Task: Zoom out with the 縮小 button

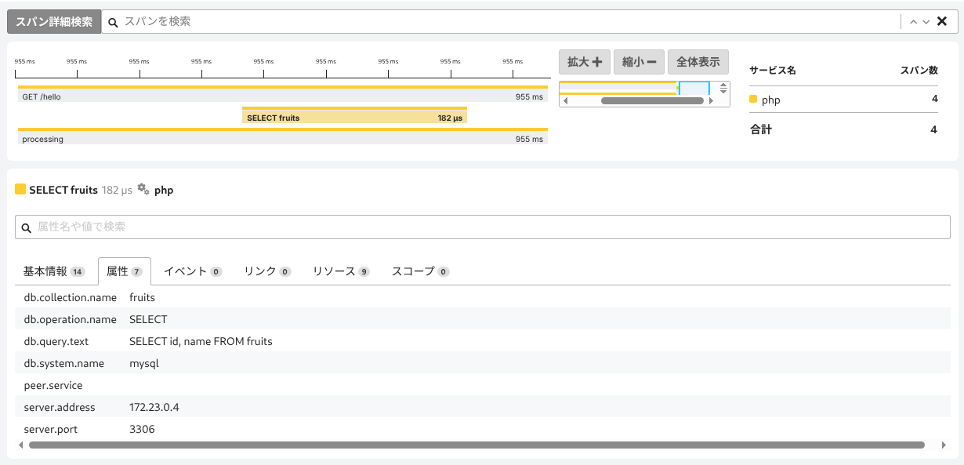Action: [640, 62]
